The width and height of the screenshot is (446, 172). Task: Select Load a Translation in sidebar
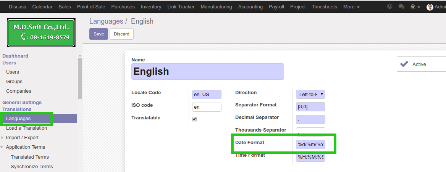26,128
